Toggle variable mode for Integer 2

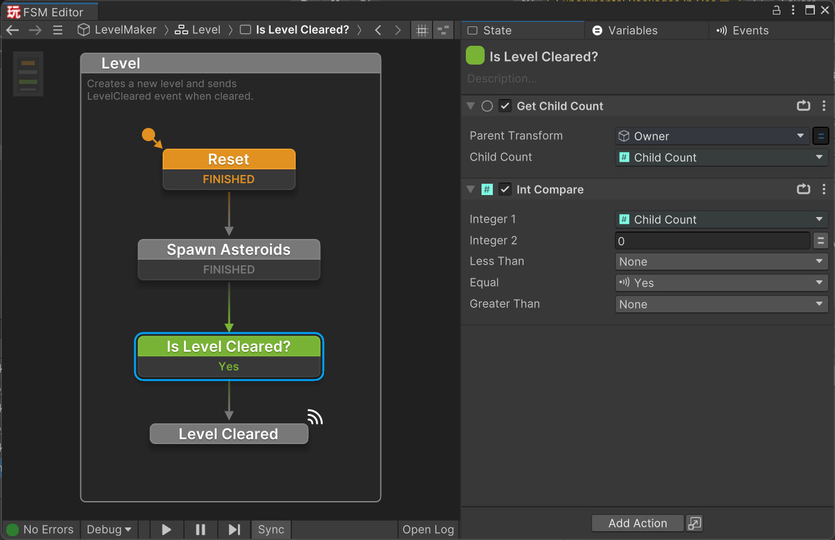point(821,241)
